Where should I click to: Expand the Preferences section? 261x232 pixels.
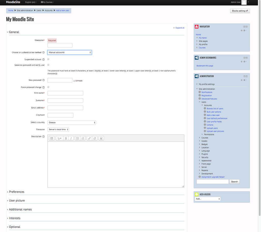17,192
